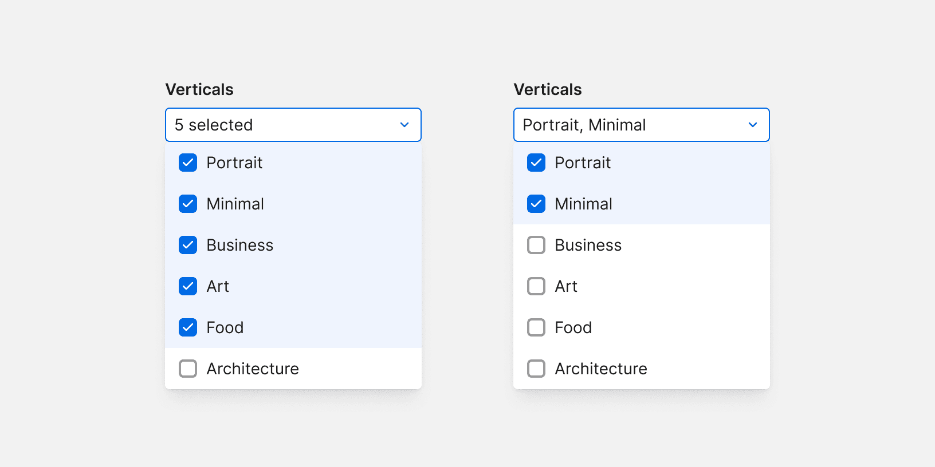Uncheck Minimal checkbox in the left list
The image size is (935, 467).
pos(188,204)
